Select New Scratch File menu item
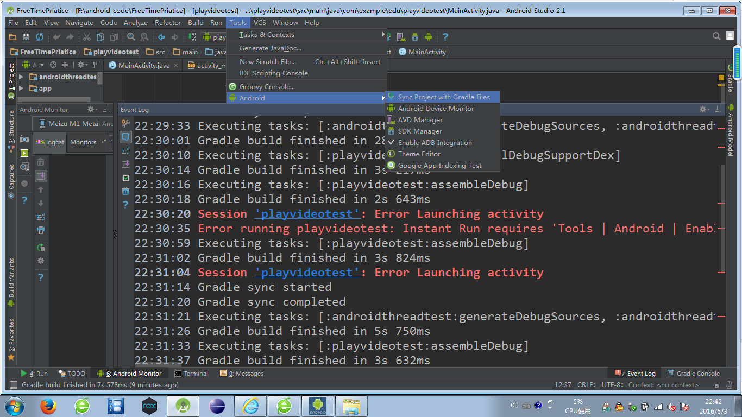 306,61
